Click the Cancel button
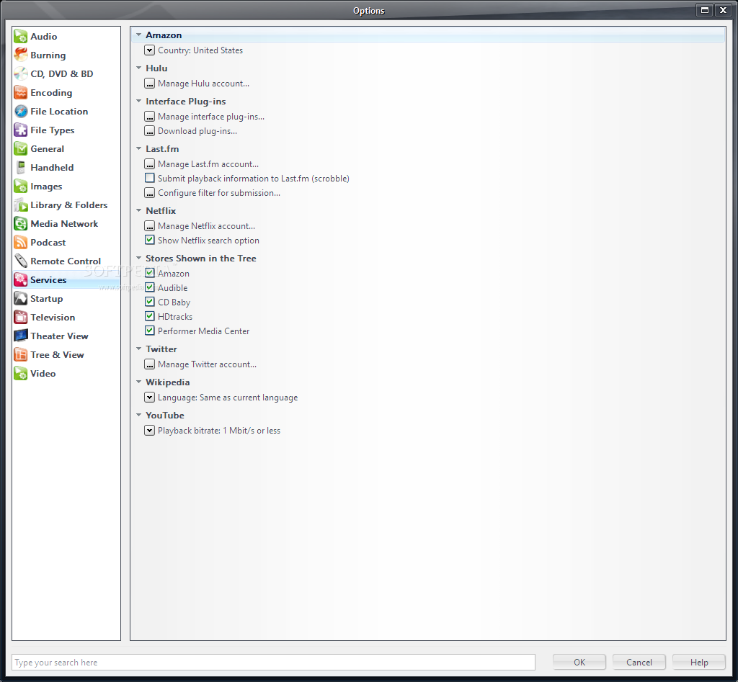Viewport: 738px width, 682px height. pos(639,663)
